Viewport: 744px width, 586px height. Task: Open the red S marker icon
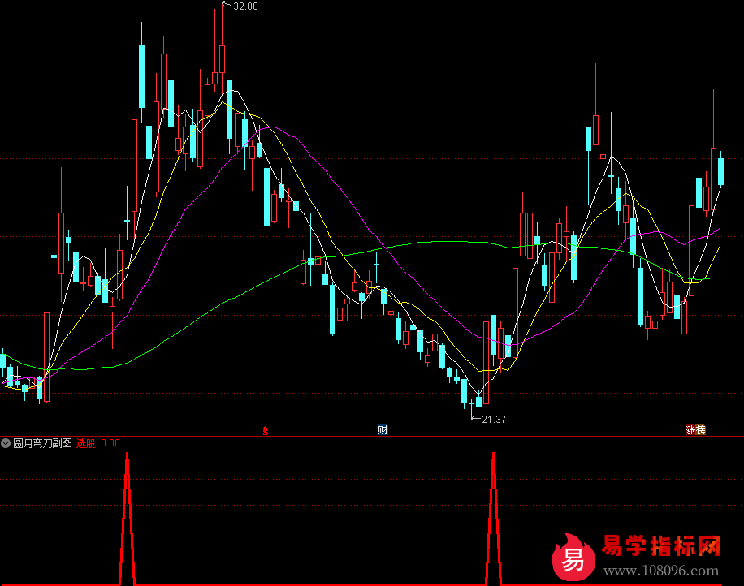pyautogui.click(x=265, y=430)
